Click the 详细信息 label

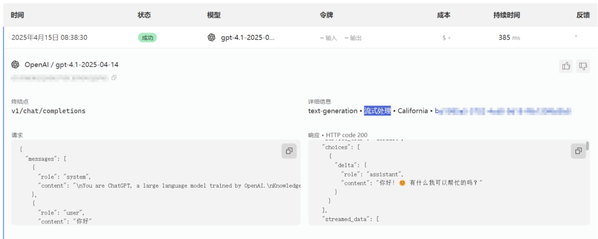[x=319, y=101]
